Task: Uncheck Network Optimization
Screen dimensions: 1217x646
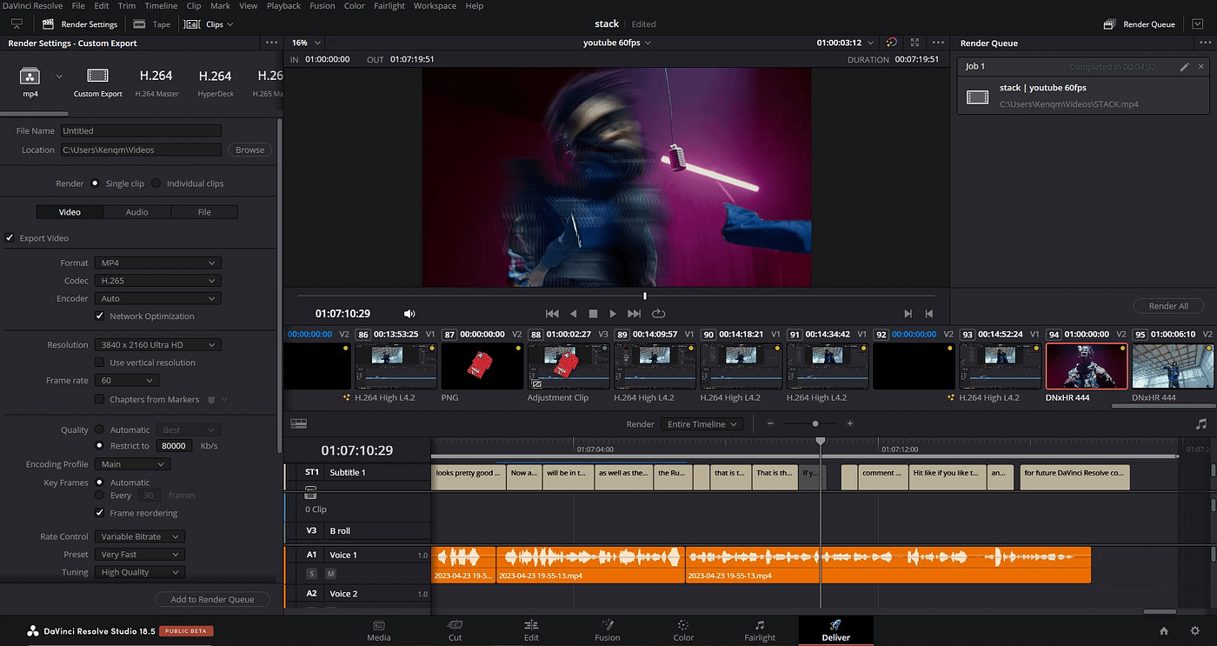Action: (x=100, y=316)
